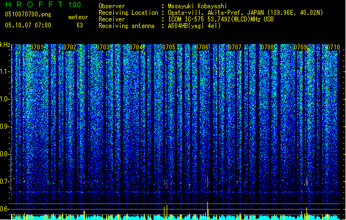Viewport: 346px width, 220px height.
Task: Click the Receiver value ICOM IC-575
Action: pos(186,19)
